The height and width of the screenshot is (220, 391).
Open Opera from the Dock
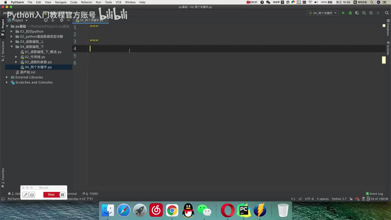[228, 211]
